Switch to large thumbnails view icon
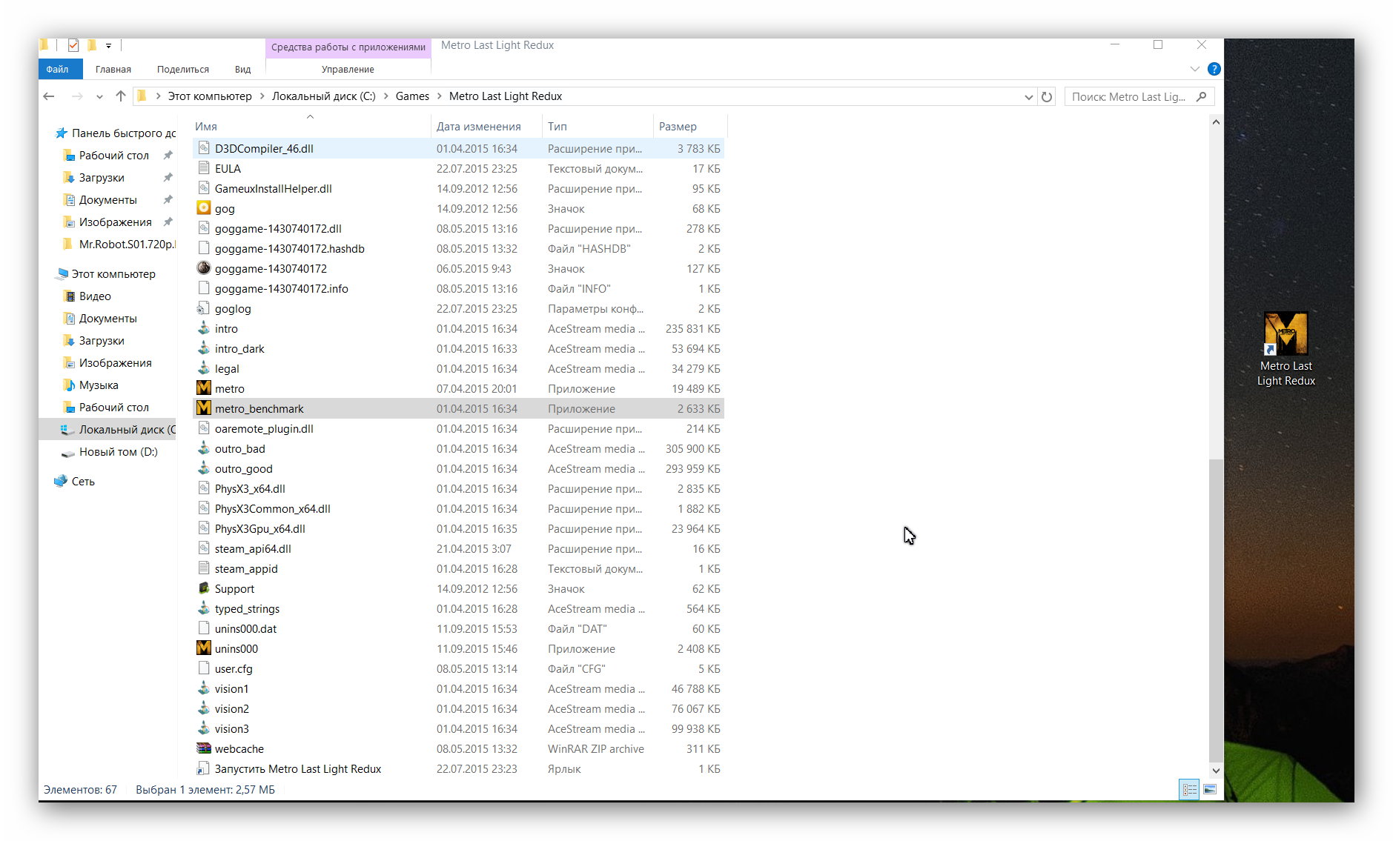This screenshot has height=841, width=1393. click(1210, 790)
